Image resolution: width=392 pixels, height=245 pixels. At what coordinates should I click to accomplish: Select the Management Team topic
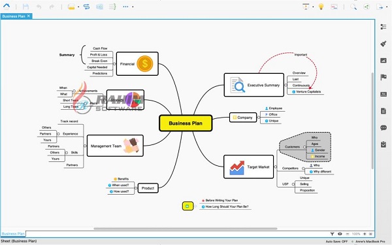(x=115, y=146)
